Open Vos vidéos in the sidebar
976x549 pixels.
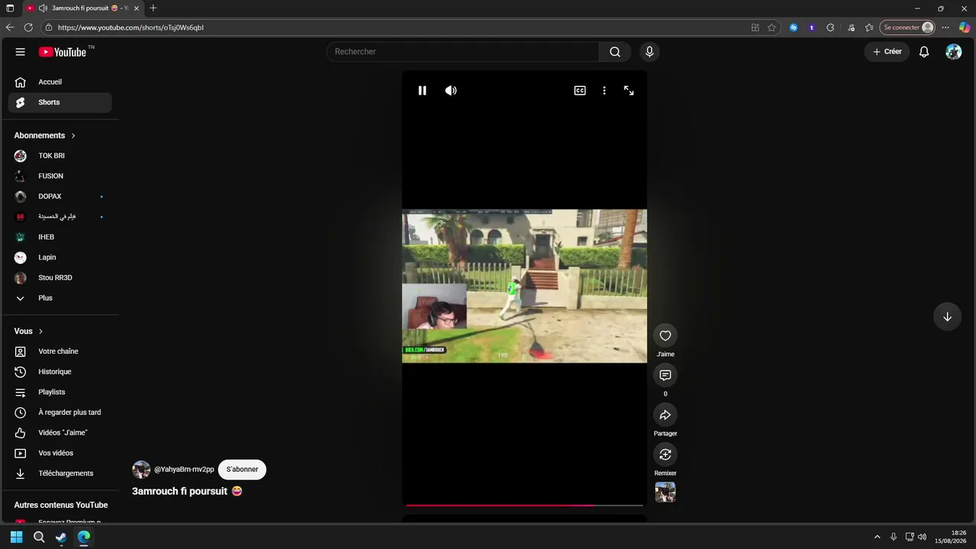click(60, 453)
